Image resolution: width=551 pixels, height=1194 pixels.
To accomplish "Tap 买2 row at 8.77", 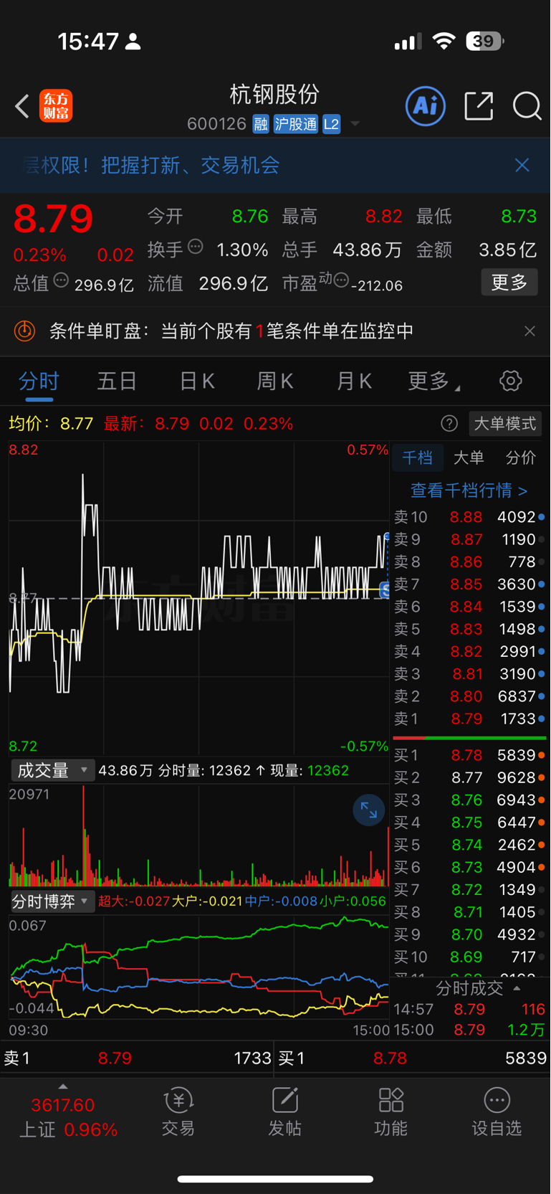I will pos(469,777).
